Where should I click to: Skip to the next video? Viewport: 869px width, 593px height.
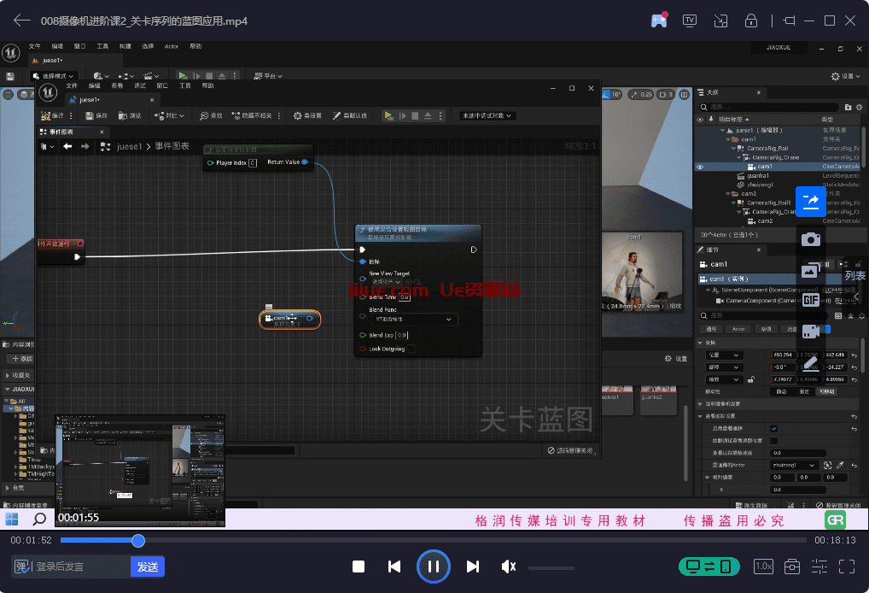click(472, 567)
